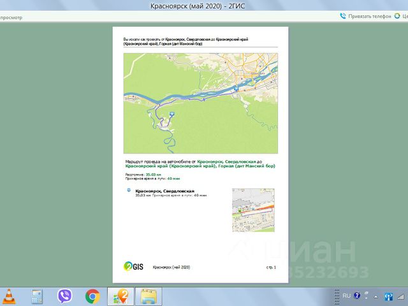Click the destination marker on the map
Screen dimensions: 408x306
pyautogui.click(x=171, y=113)
